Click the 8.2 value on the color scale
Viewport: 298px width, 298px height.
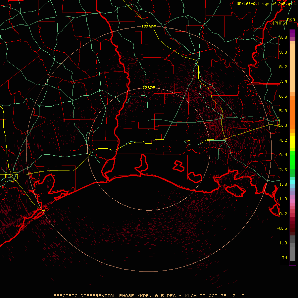click(283, 67)
